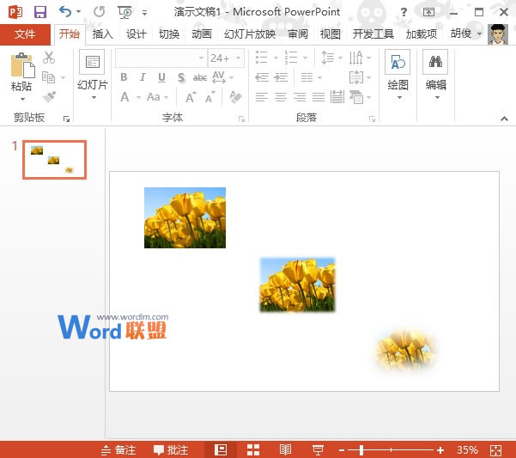Open the font name dropdown
The height and width of the screenshot is (458, 516).
tap(201, 58)
